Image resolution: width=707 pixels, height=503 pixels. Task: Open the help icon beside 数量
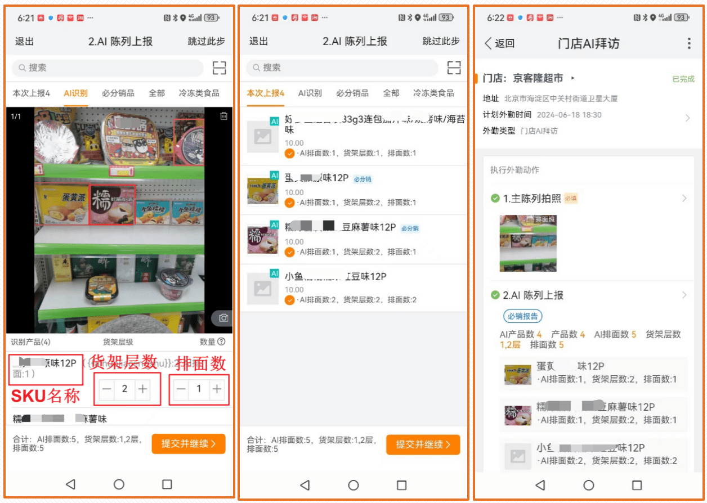tap(221, 342)
